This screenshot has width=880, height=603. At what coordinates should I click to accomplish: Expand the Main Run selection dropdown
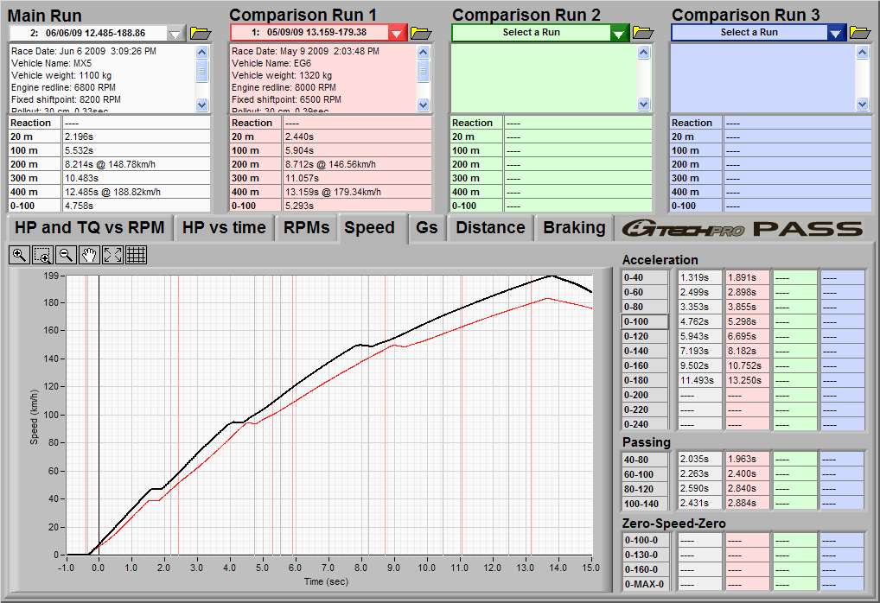point(175,34)
